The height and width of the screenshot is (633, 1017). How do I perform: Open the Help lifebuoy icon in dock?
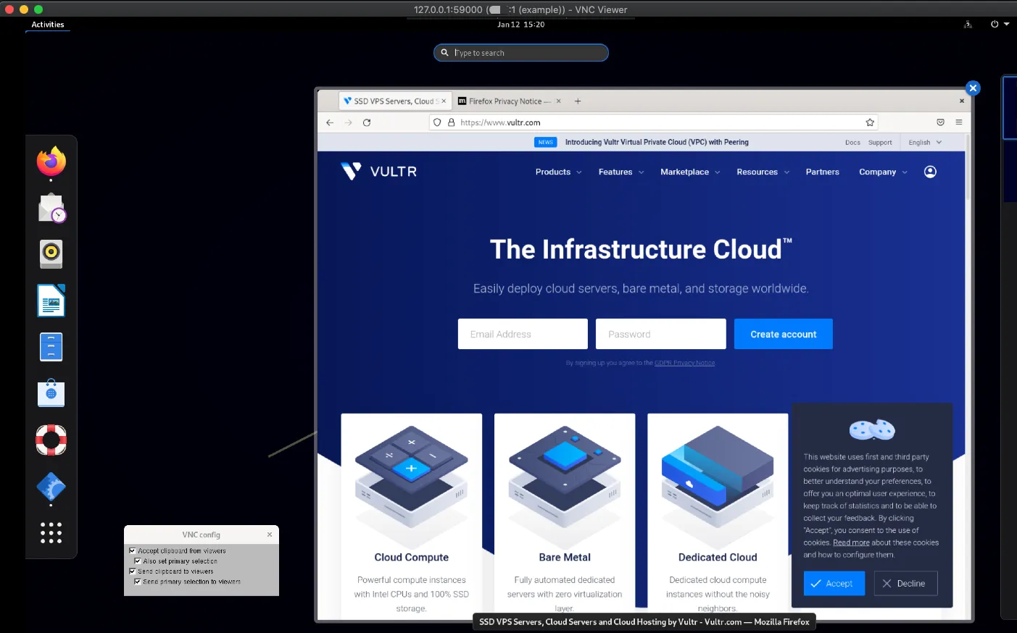[x=51, y=440]
